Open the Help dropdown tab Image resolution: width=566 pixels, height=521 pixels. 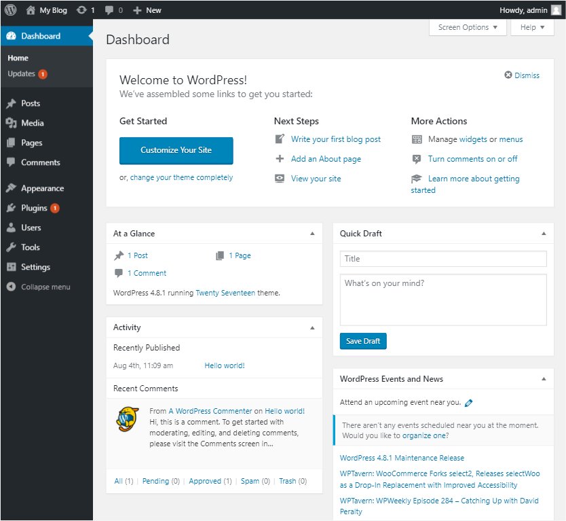point(533,27)
